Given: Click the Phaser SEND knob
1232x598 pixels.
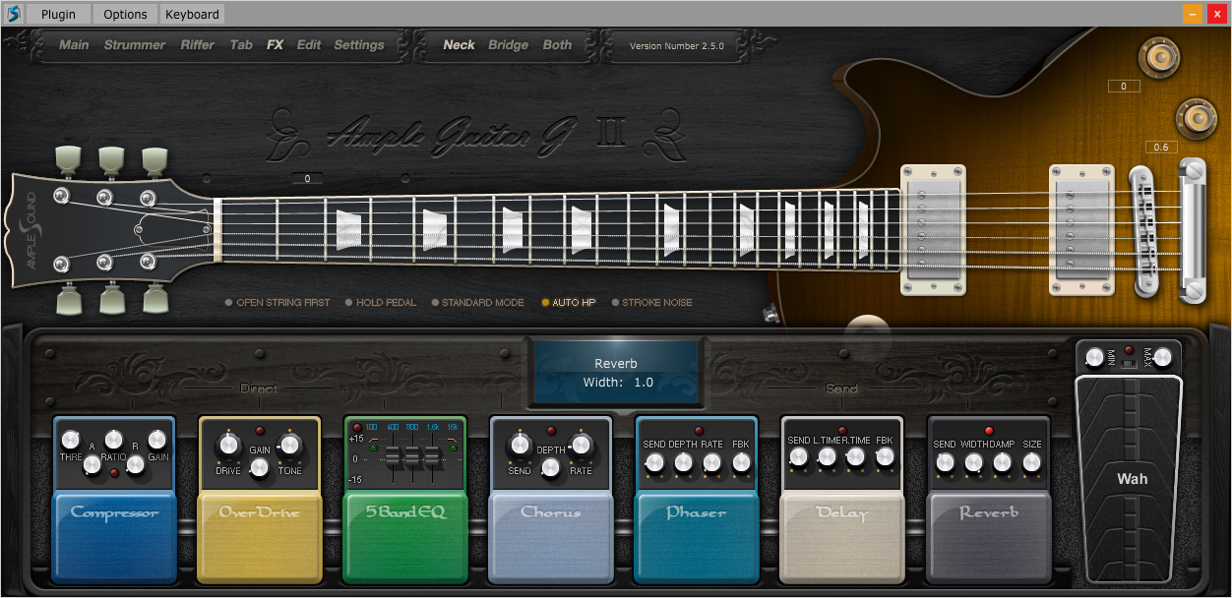Looking at the screenshot, I should coord(654,461).
